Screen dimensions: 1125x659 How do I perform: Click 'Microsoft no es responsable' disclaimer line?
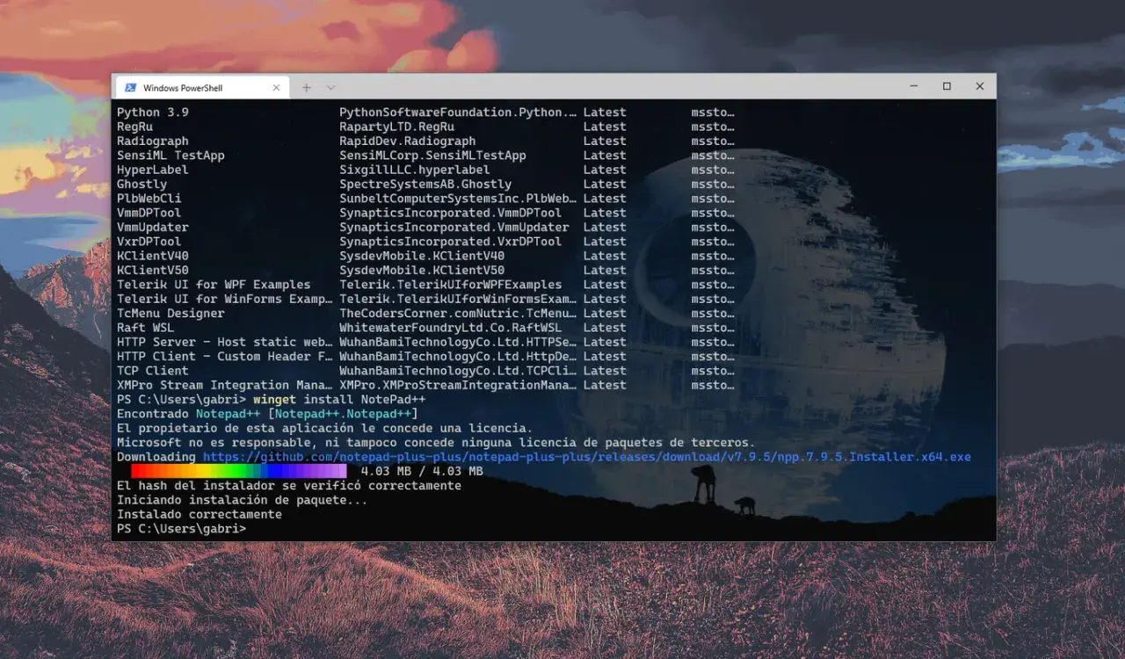436,443
